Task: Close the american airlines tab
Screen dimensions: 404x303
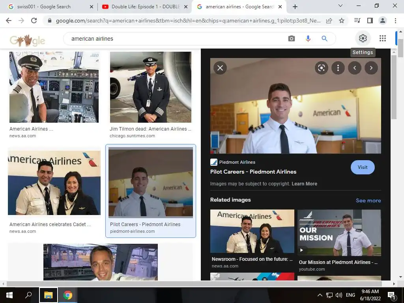Action: coord(281,7)
